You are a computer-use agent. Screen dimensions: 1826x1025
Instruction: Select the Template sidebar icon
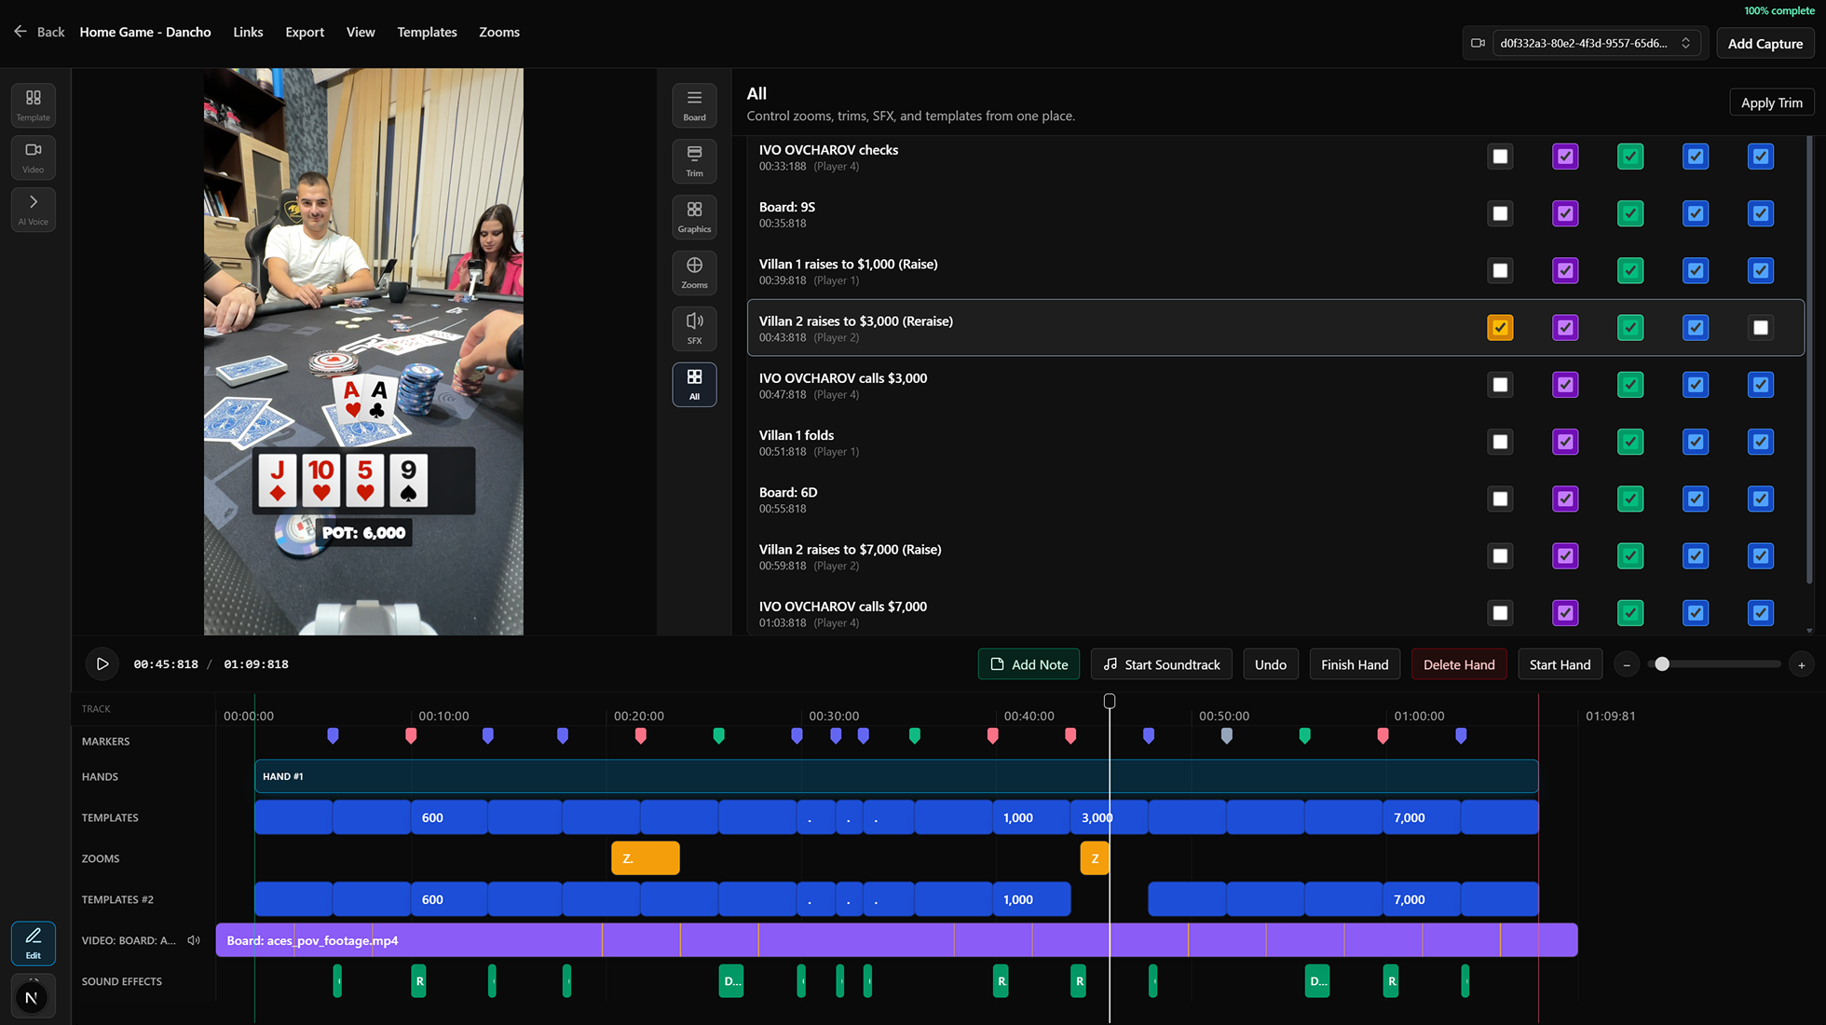34,105
